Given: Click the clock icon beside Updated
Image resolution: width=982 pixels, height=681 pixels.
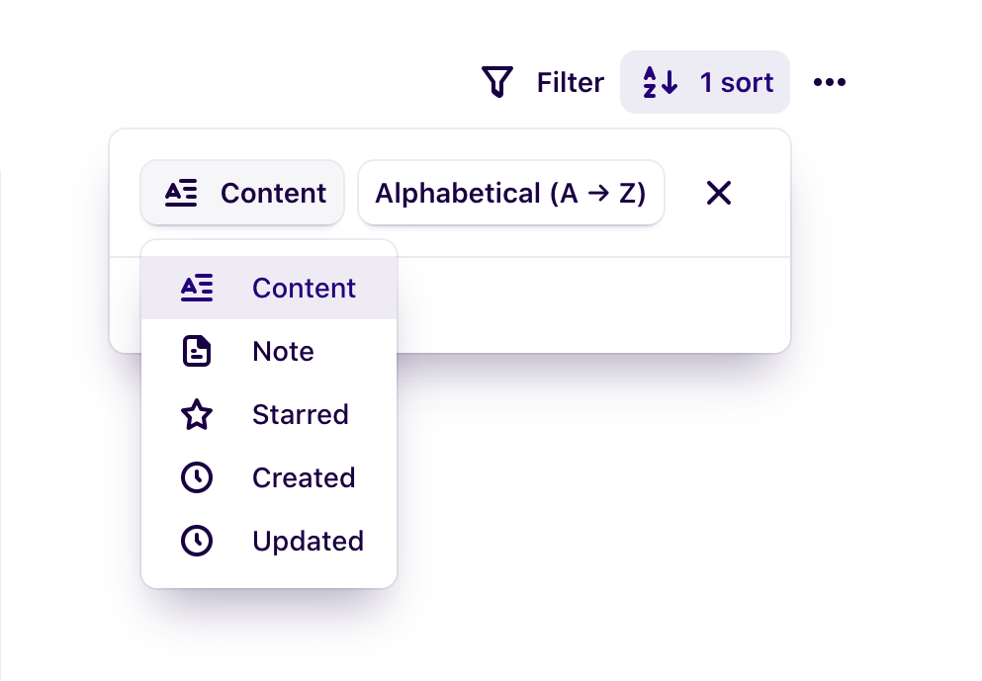Looking at the screenshot, I should (x=197, y=541).
